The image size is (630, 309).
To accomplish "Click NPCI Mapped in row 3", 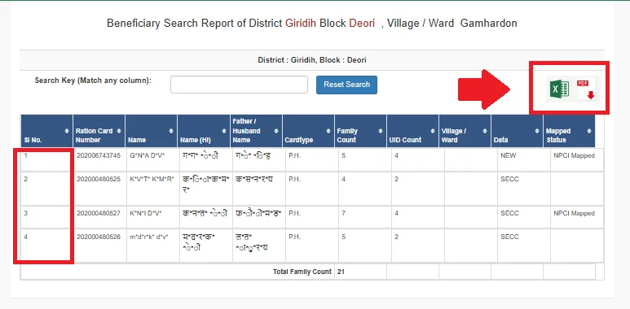I will point(574,213).
